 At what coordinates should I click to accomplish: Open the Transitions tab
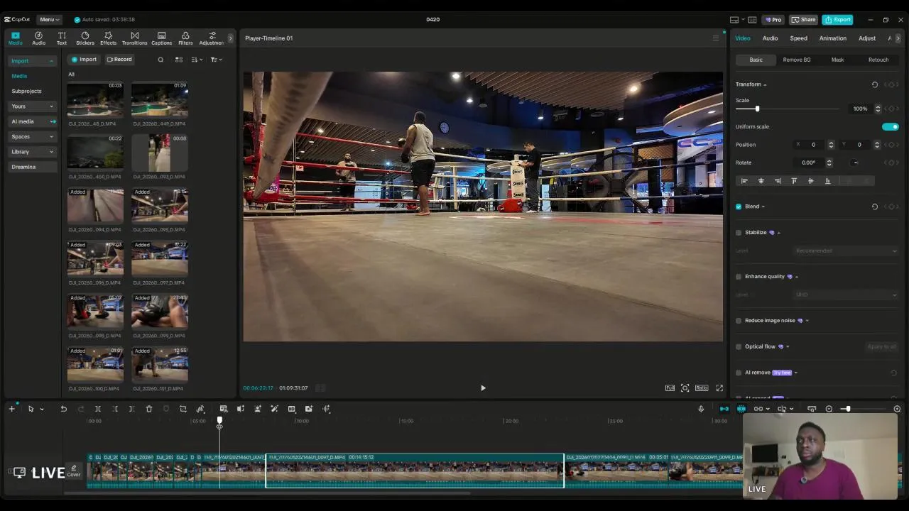tap(134, 38)
